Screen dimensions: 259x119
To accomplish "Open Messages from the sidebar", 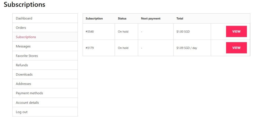I will [45, 46].
